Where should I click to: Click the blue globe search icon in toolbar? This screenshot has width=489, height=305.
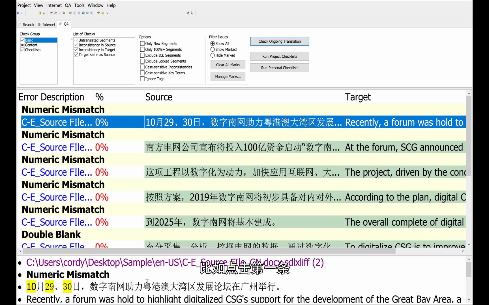[x=83, y=13]
